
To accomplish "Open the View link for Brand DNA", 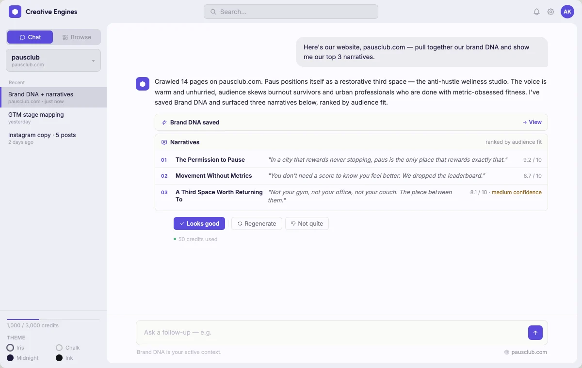I will click(532, 123).
